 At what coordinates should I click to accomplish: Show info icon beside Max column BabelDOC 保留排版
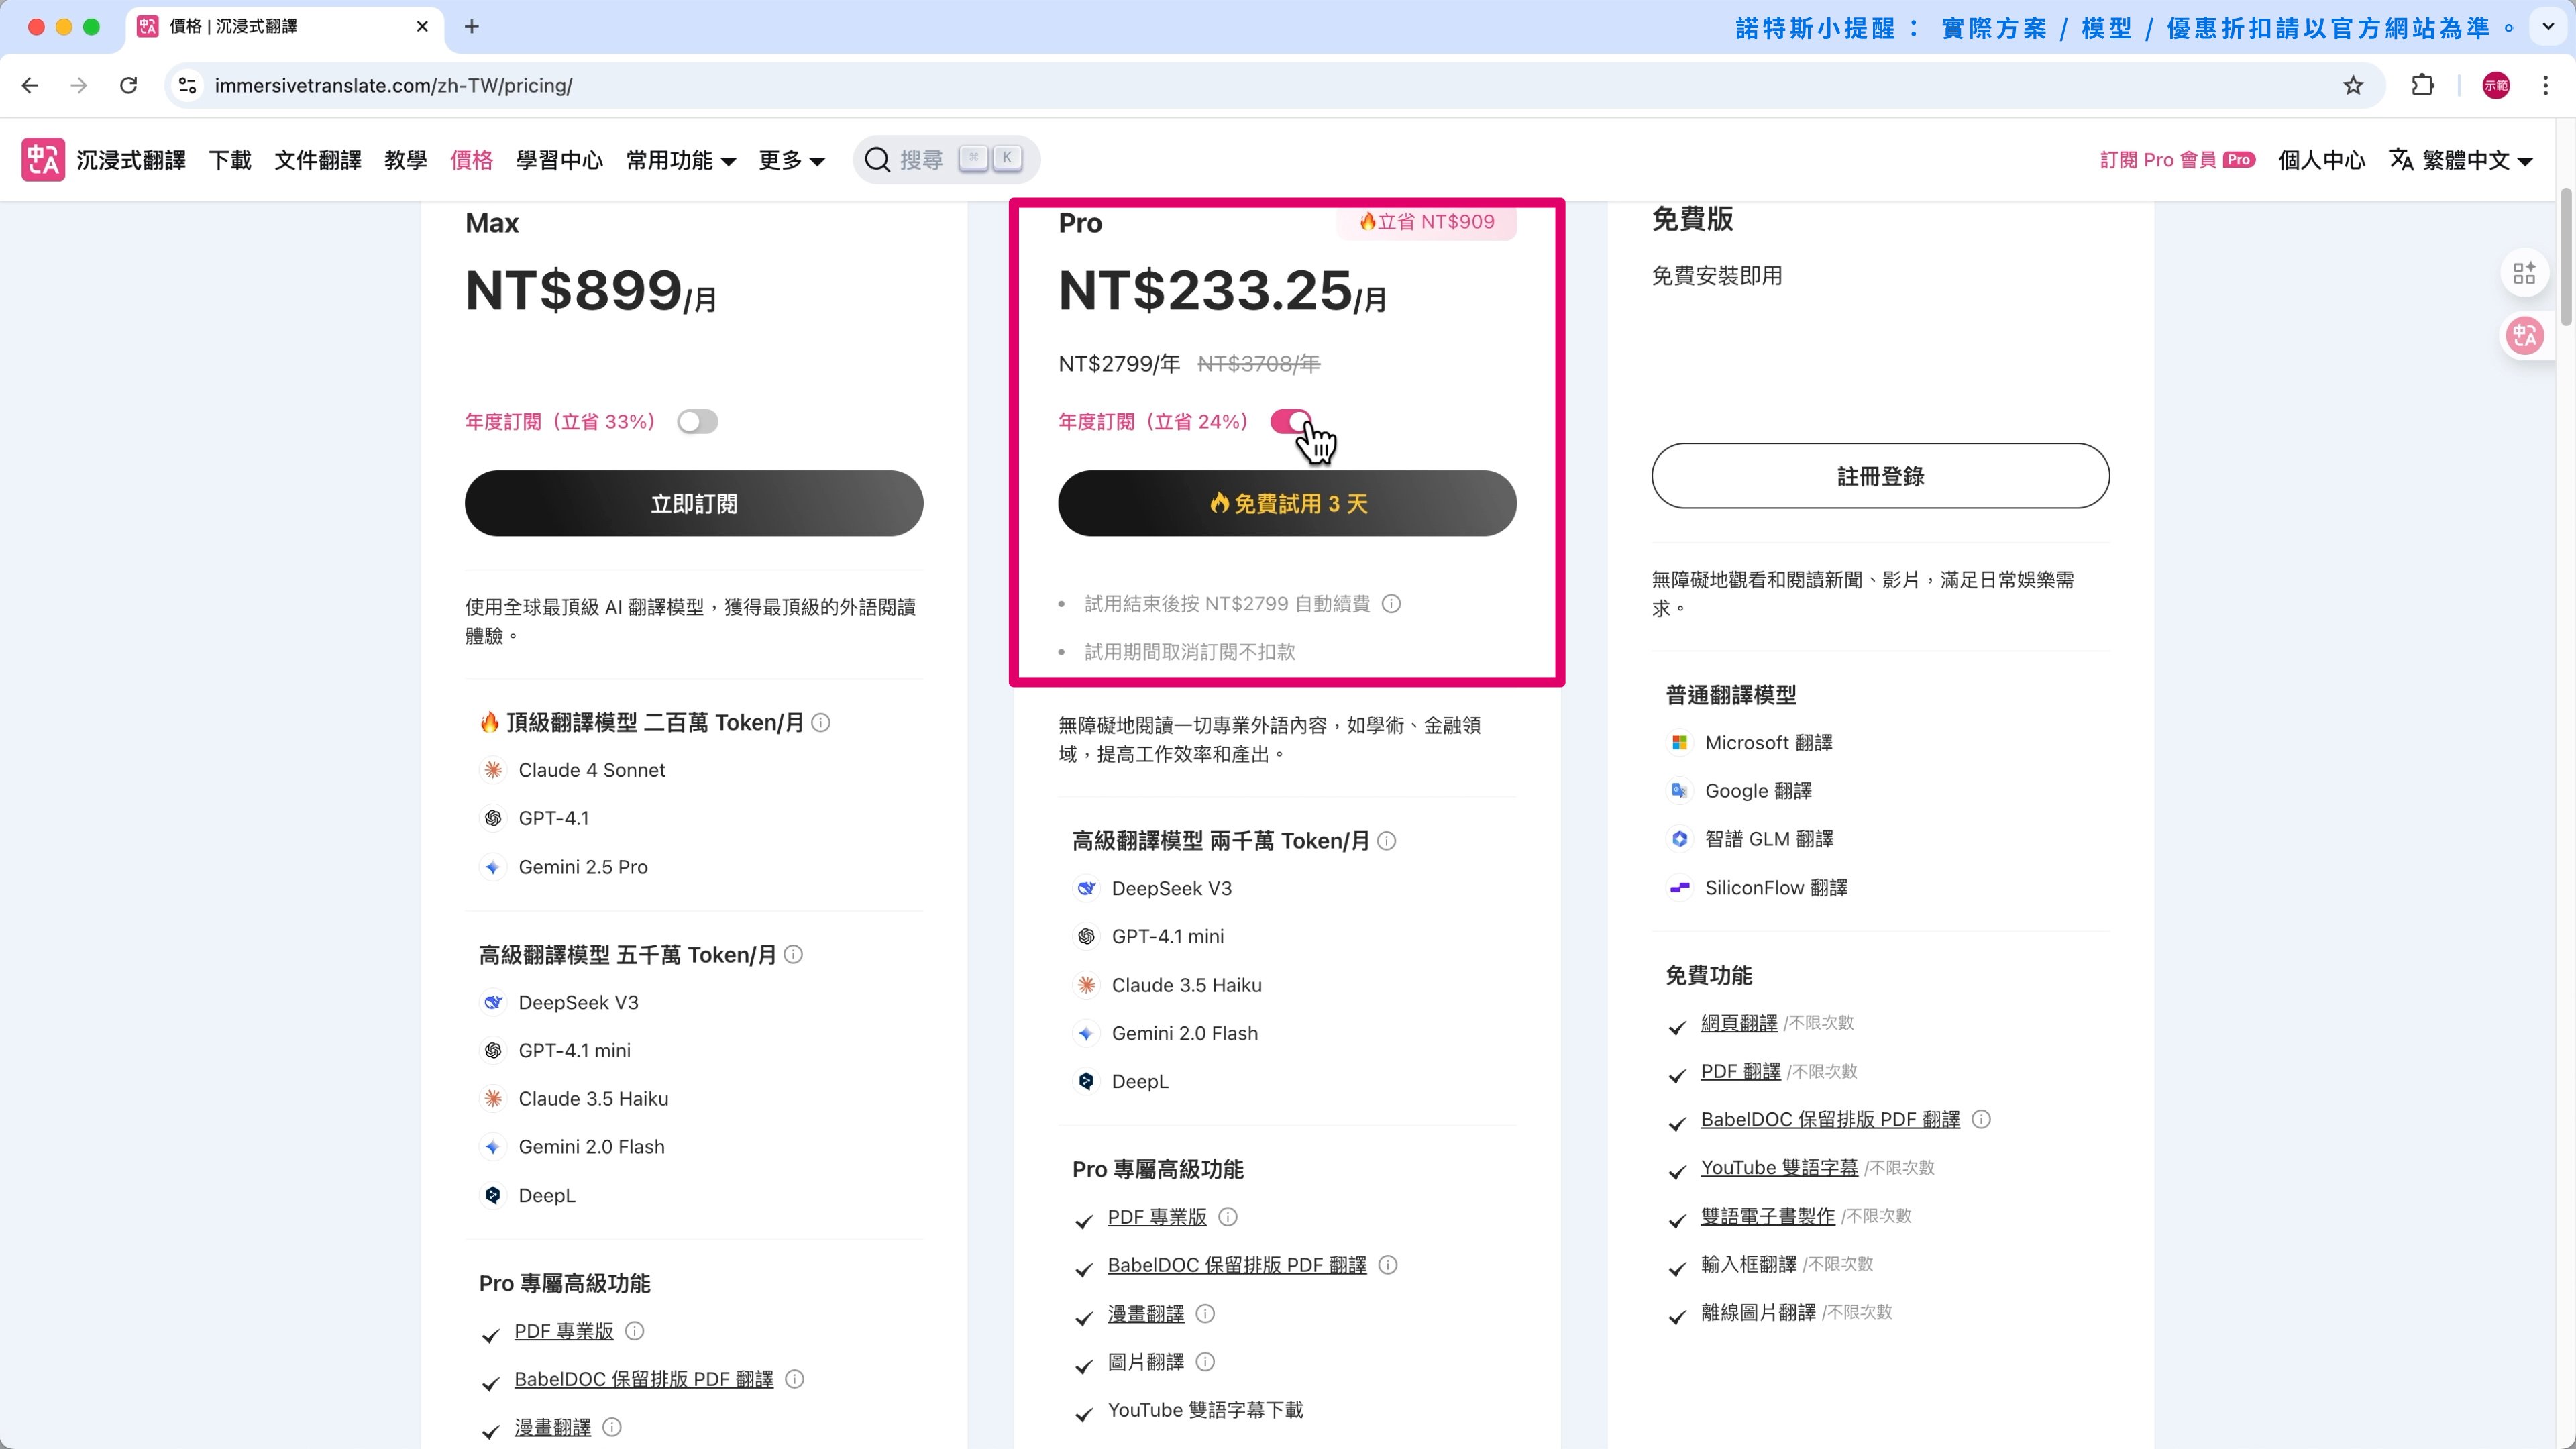click(x=795, y=1379)
